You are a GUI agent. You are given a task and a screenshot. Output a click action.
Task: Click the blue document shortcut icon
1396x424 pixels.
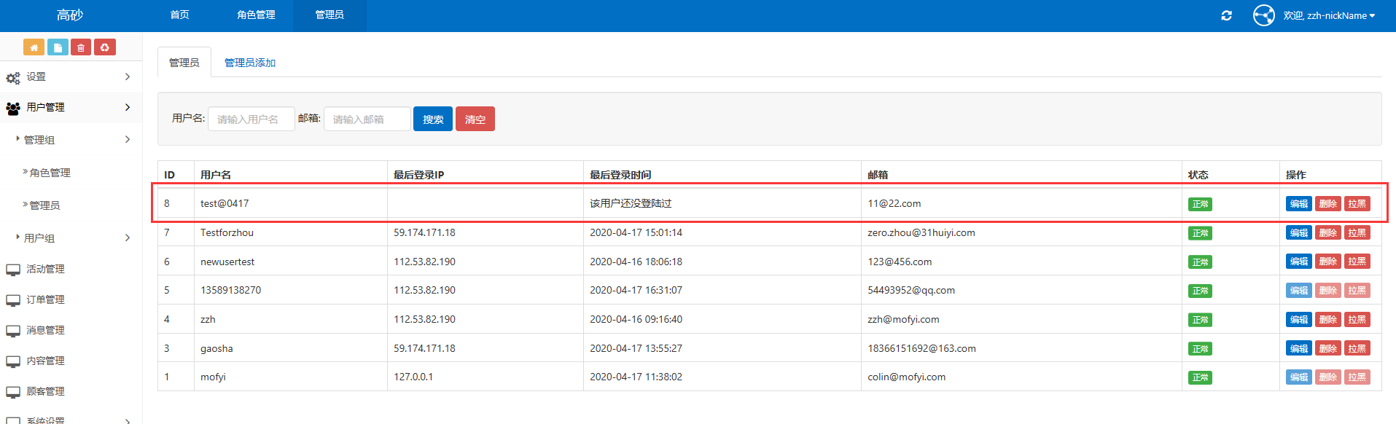click(58, 47)
